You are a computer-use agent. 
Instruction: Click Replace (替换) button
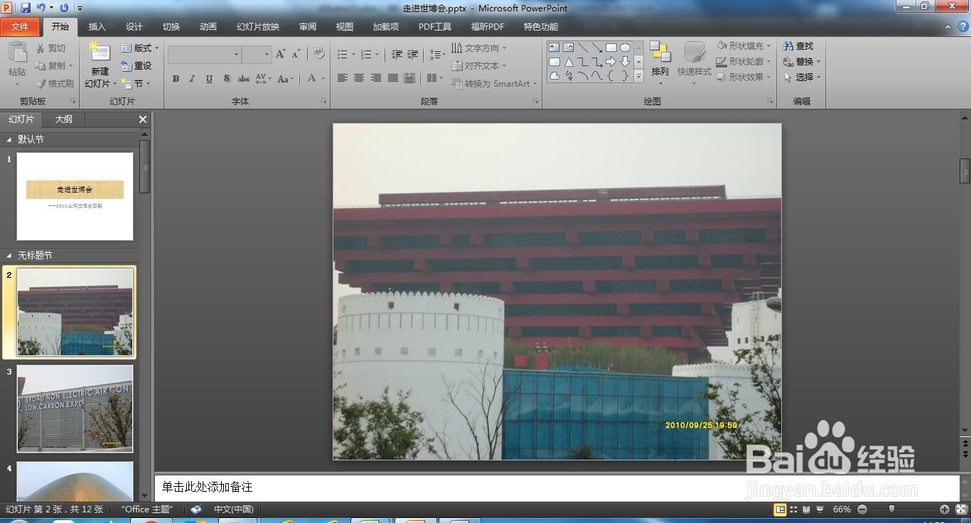click(802, 61)
